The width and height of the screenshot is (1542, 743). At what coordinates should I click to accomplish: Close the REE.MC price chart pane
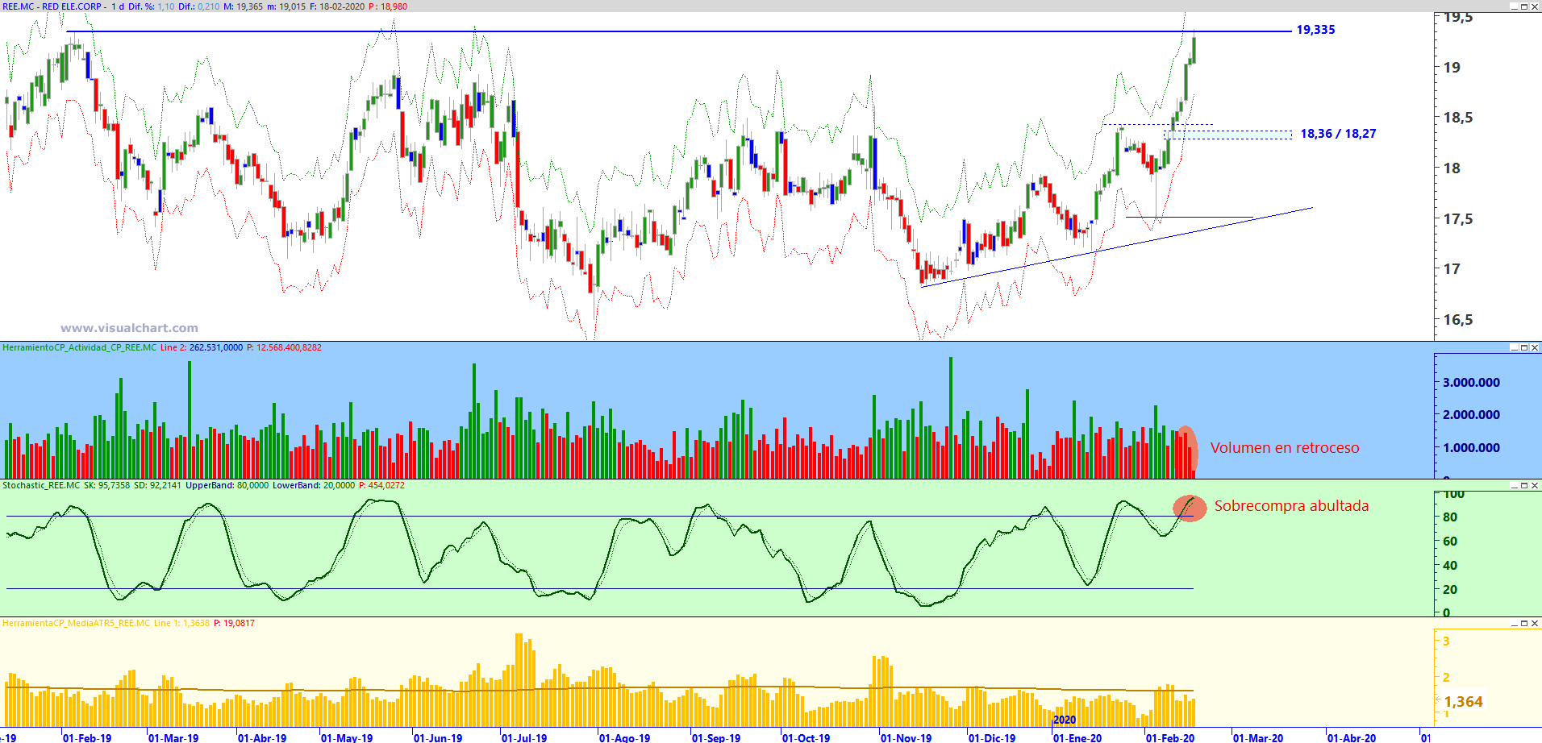click(1535, 6)
